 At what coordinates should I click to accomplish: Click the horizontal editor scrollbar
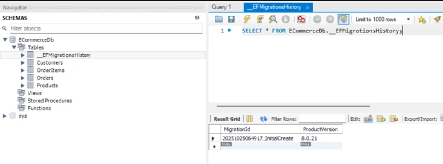[x=293, y=106]
